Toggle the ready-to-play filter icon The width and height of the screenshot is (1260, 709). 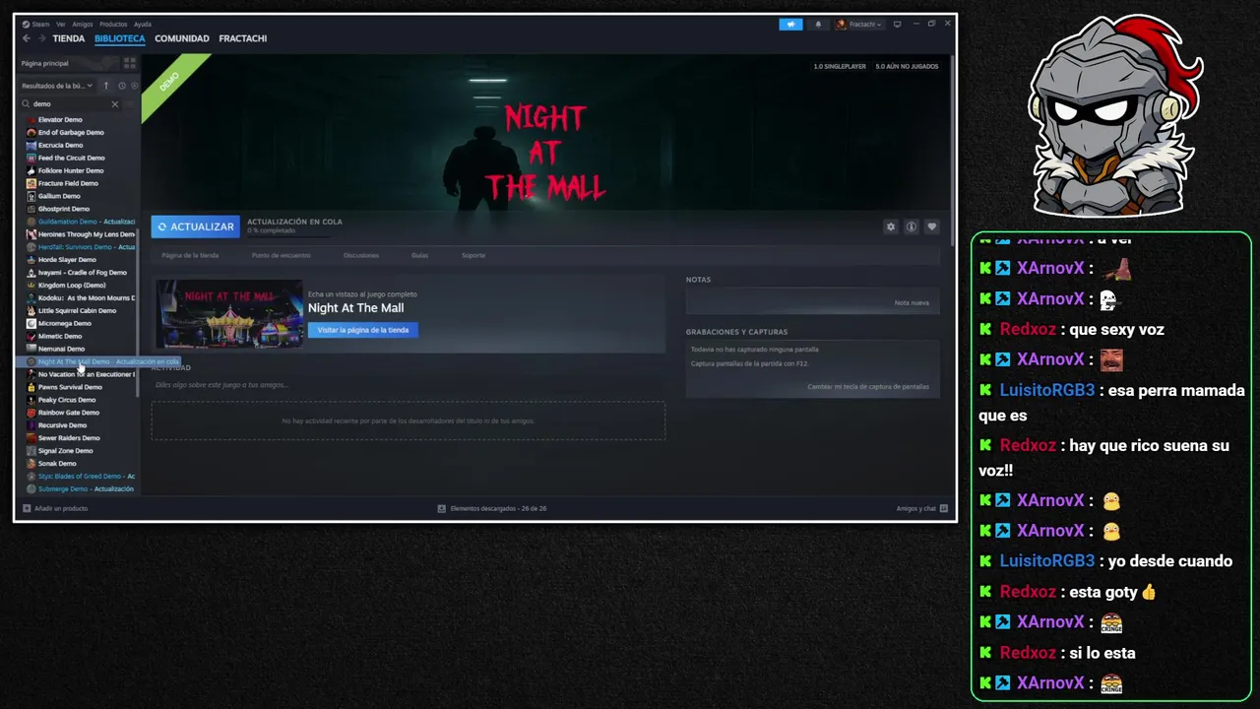pyautogui.click(x=134, y=86)
